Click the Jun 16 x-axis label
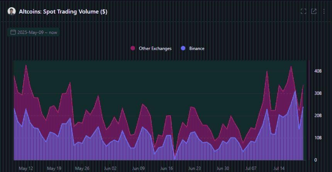Screen dimensions: 332x172 (x=166, y=169)
